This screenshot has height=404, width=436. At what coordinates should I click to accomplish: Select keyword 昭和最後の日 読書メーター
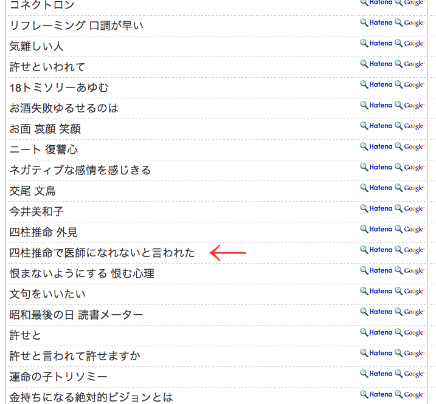(x=76, y=315)
